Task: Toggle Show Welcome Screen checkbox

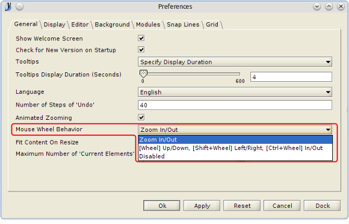Action: coord(141,38)
